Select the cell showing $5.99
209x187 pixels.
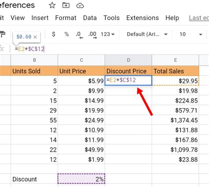[82, 81]
